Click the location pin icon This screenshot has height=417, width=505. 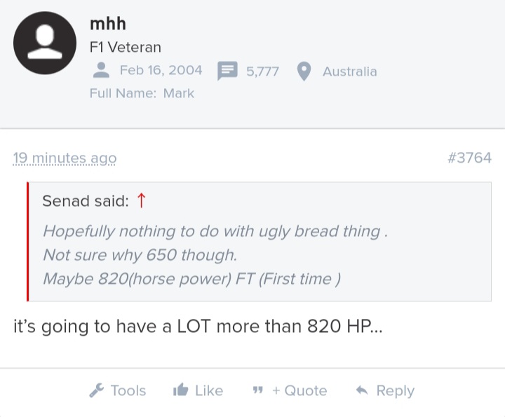pyautogui.click(x=304, y=71)
